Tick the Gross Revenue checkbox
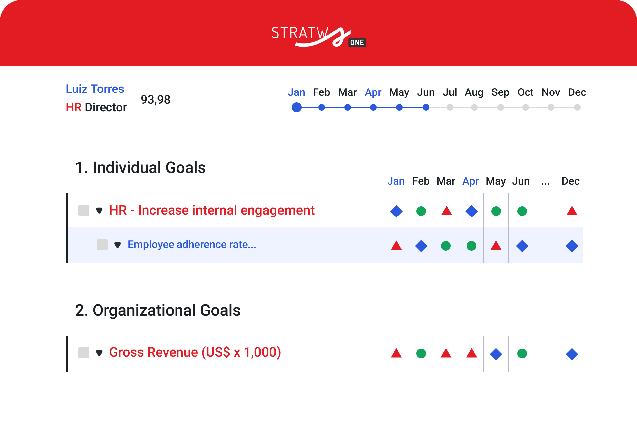 [x=84, y=353]
